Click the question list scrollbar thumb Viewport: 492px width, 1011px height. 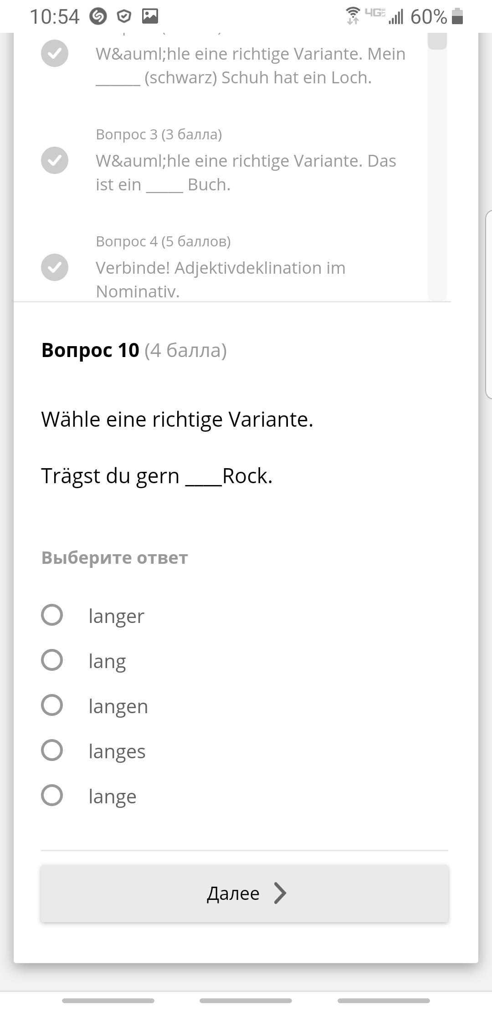click(x=437, y=41)
